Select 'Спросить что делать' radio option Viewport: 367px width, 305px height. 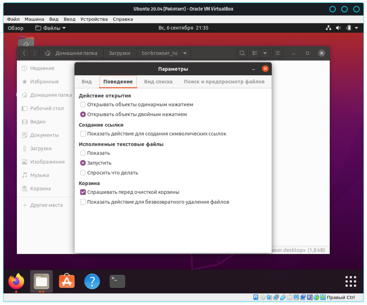83,173
